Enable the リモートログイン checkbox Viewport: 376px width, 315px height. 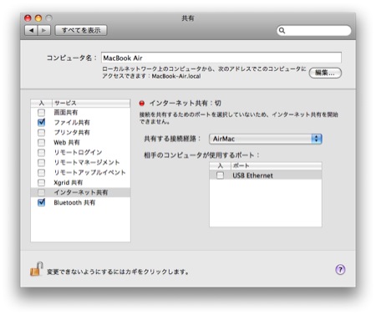coord(41,153)
